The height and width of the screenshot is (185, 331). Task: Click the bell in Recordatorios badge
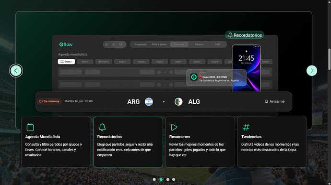230,35
